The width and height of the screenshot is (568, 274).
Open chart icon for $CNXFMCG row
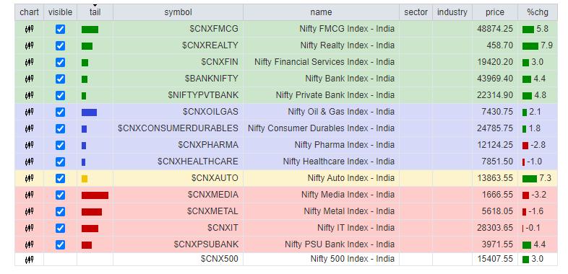[30, 29]
